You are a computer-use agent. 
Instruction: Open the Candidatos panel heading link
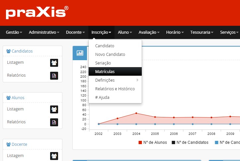click(22, 51)
